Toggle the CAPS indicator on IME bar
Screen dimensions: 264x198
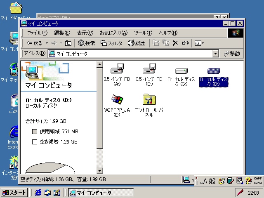coord(258,179)
